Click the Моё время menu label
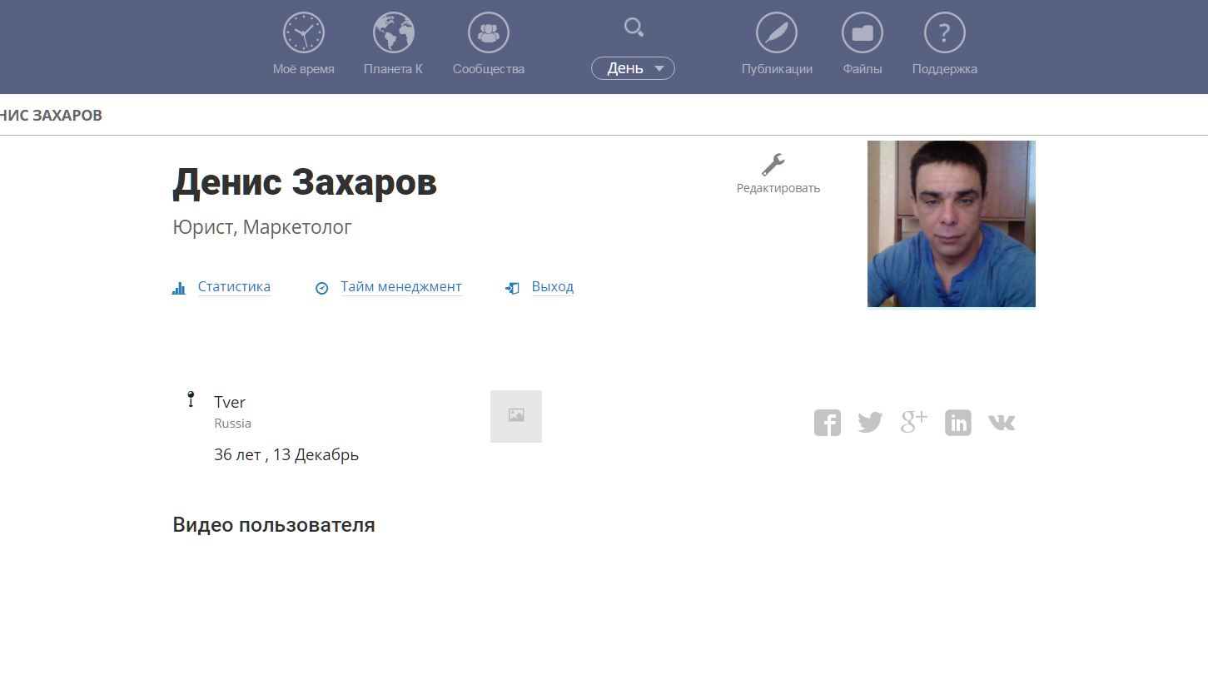The width and height of the screenshot is (1208, 684). [x=304, y=69]
